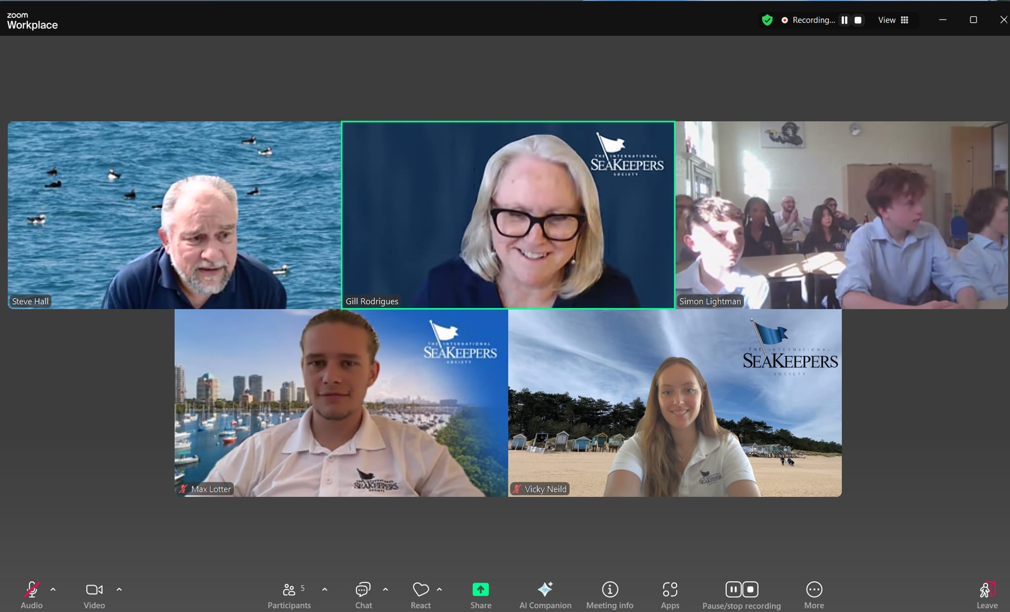Expand participants options arrow

325,589
